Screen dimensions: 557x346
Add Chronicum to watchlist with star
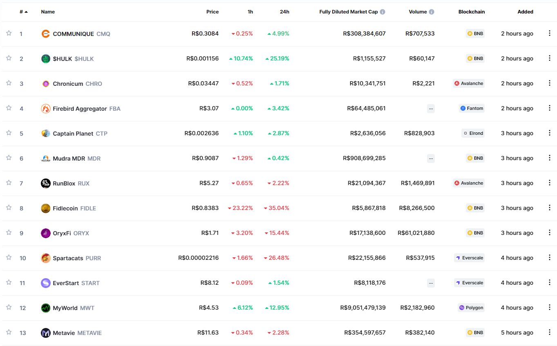click(9, 83)
